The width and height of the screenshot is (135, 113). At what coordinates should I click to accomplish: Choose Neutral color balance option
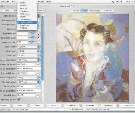point(27,8)
